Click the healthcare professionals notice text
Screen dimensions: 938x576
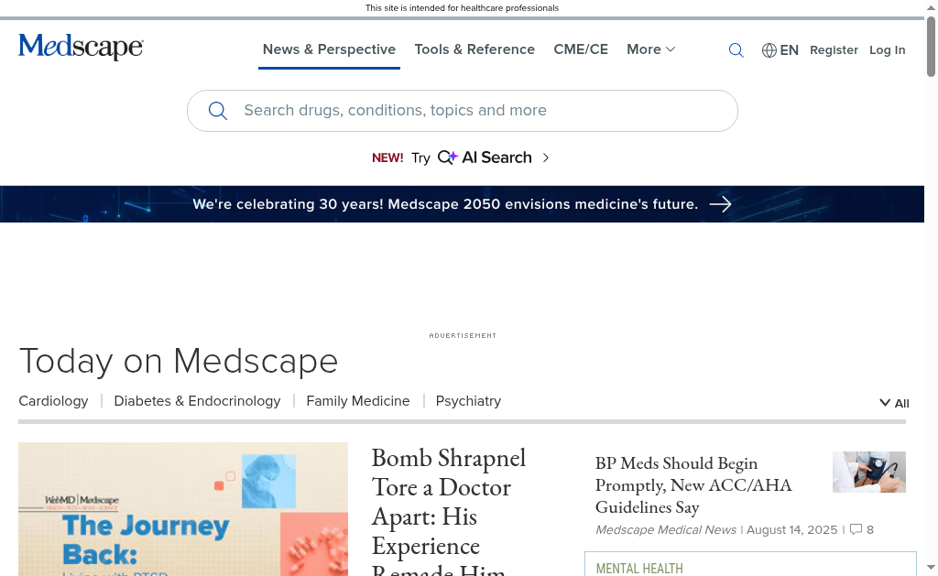click(x=462, y=7)
